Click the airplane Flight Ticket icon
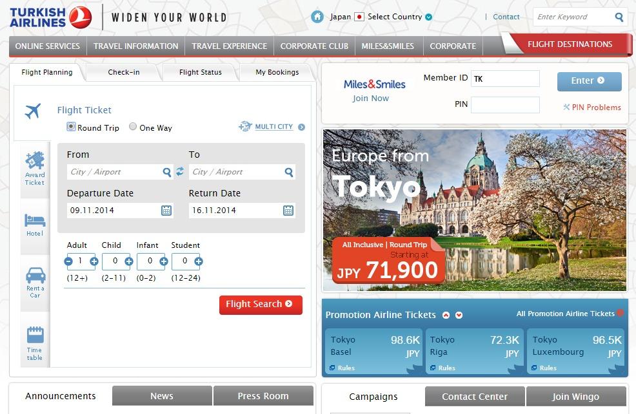Screen dimensions: 636x414 click(32, 111)
